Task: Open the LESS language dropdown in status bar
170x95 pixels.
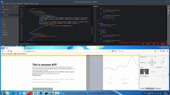Action: pyautogui.click(x=154, y=44)
